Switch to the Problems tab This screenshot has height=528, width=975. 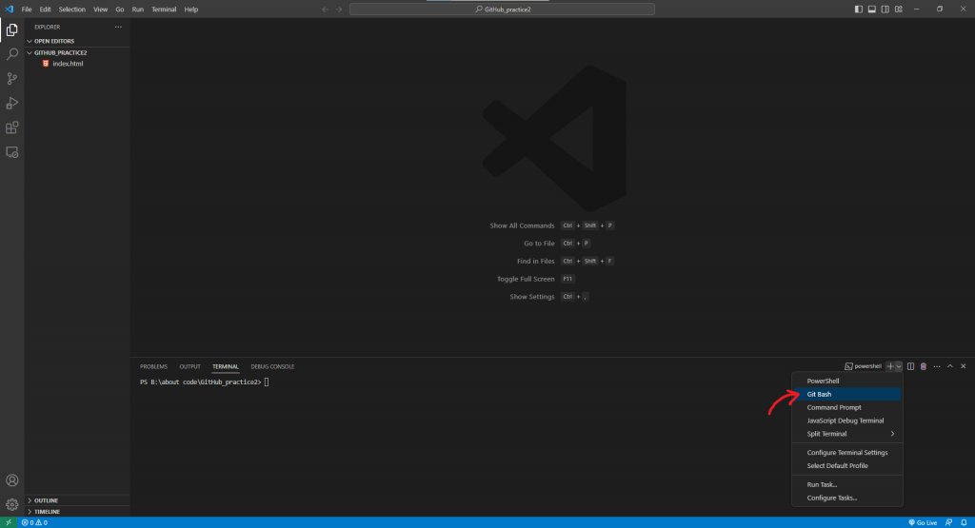[153, 366]
